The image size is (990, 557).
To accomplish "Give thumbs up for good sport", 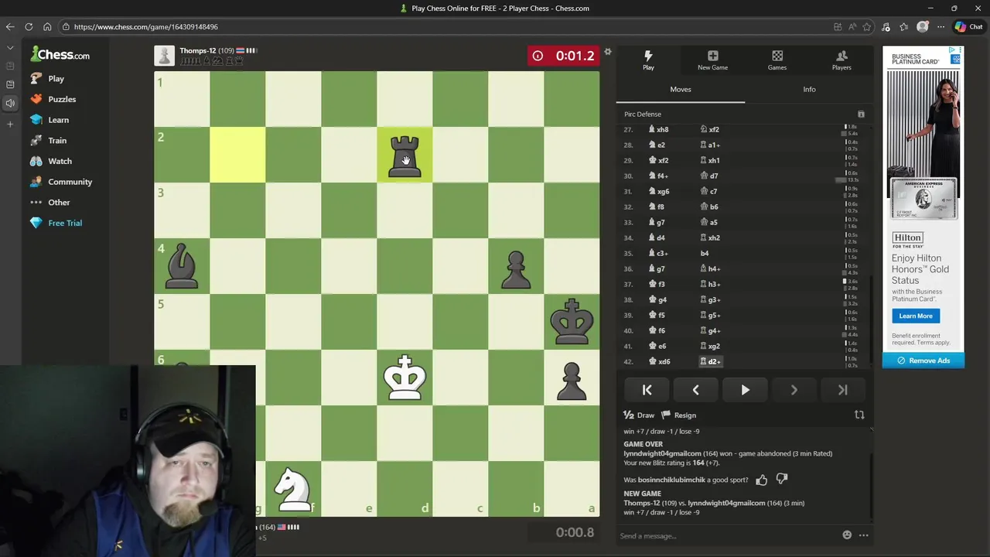I will [762, 480].
